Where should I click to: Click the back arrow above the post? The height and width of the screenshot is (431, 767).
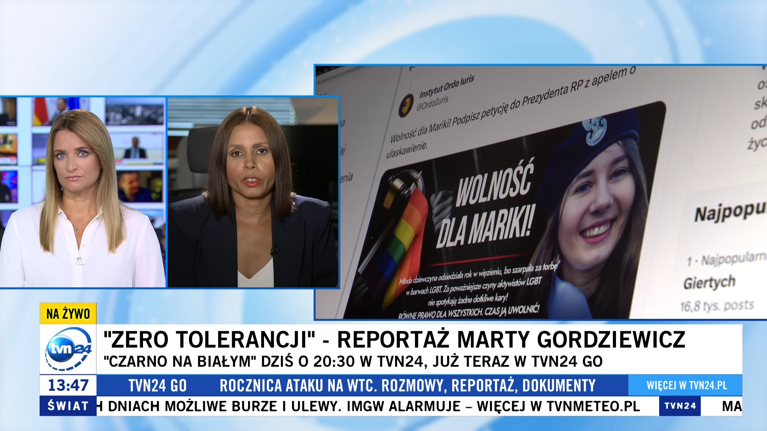coord(412,69)
